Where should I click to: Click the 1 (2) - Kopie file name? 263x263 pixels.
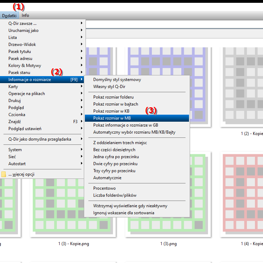click(x=252, y=134)
